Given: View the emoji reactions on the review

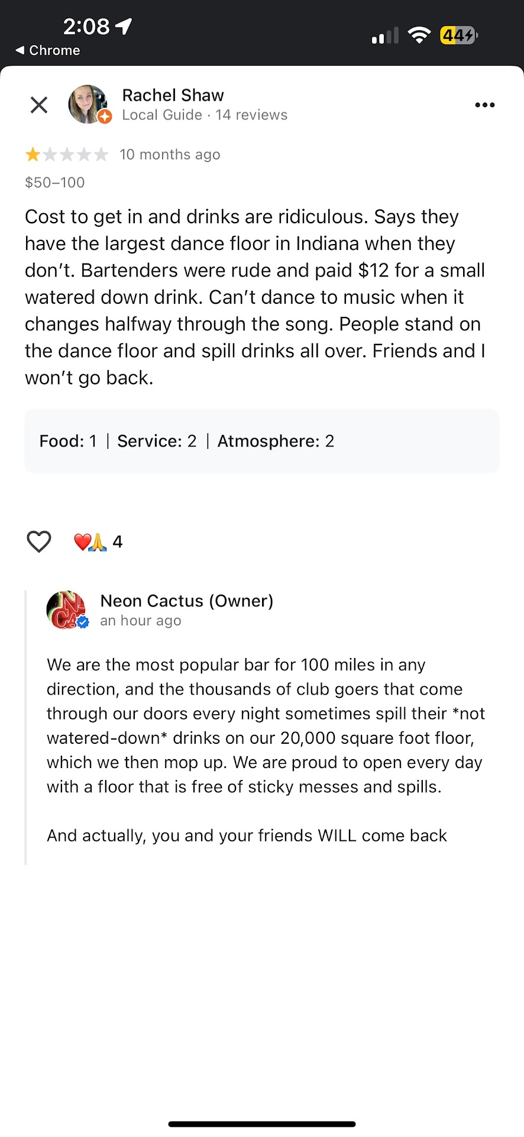Looking at the screenshot, I should click(98, 542).
